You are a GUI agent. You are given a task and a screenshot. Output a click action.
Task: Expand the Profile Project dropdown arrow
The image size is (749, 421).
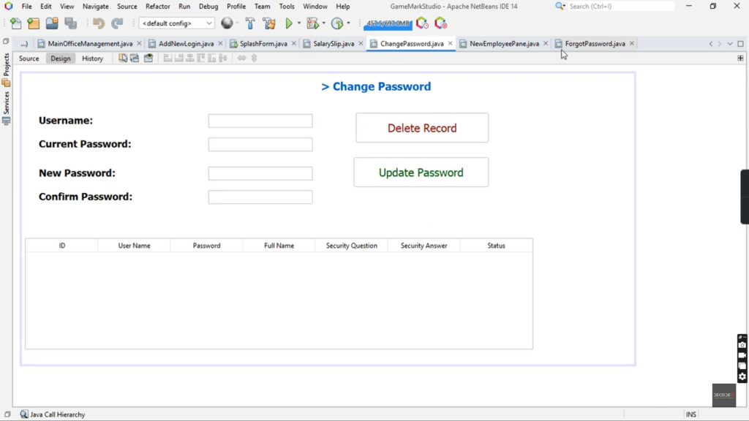(349, 23)
